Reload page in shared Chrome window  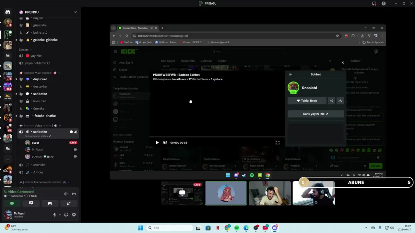coord(126,36)
